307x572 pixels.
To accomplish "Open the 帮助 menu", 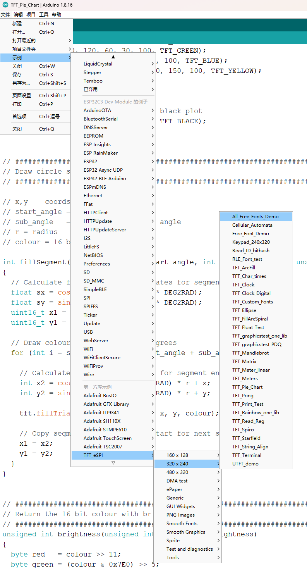I will click(57, 15).
